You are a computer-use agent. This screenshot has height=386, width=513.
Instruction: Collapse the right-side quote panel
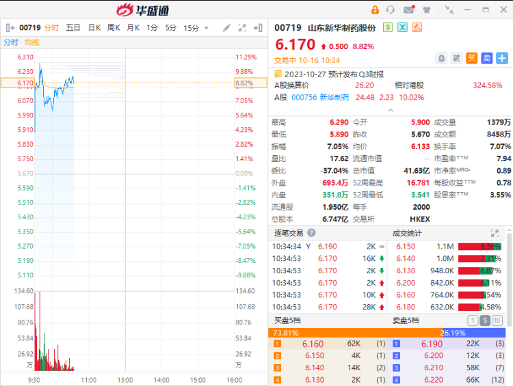click(x=258, y=28)
